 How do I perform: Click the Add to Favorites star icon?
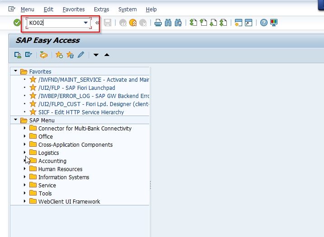click(x=59, y=55)
